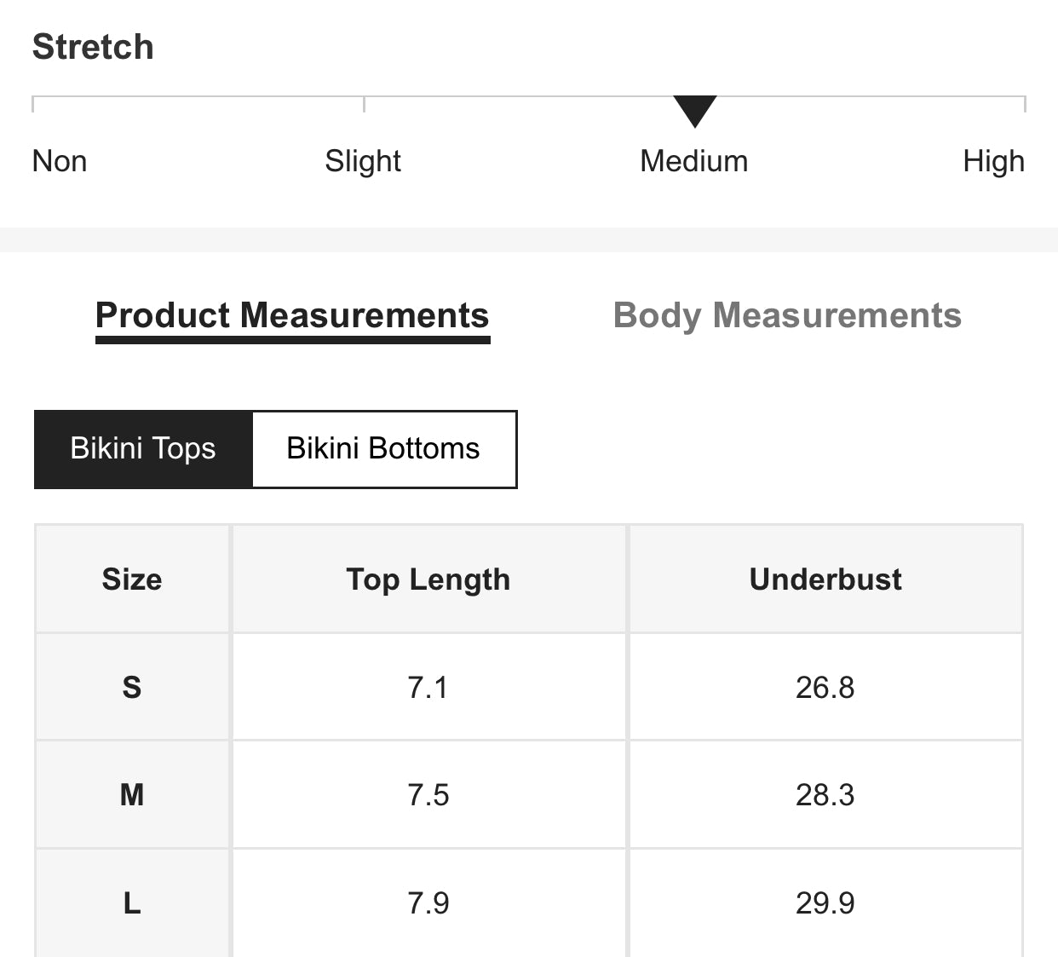
Task: Select the Underbust column header
Action: pos(825,579)
